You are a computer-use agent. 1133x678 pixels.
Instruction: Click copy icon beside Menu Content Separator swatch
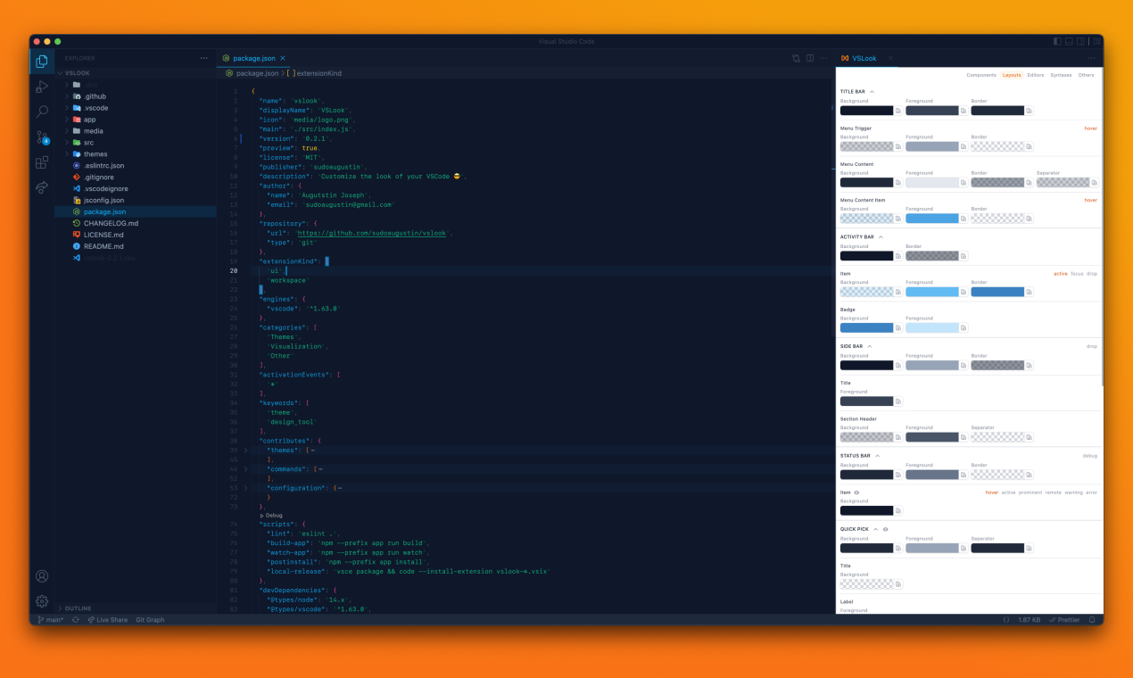click(x=1095, y=183)
